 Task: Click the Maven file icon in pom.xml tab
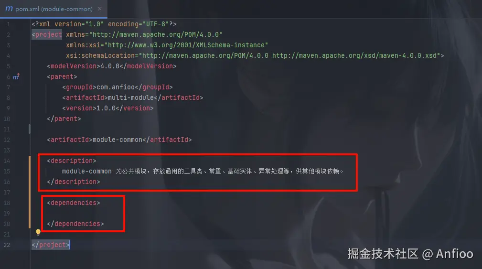(x=9, y=9)
